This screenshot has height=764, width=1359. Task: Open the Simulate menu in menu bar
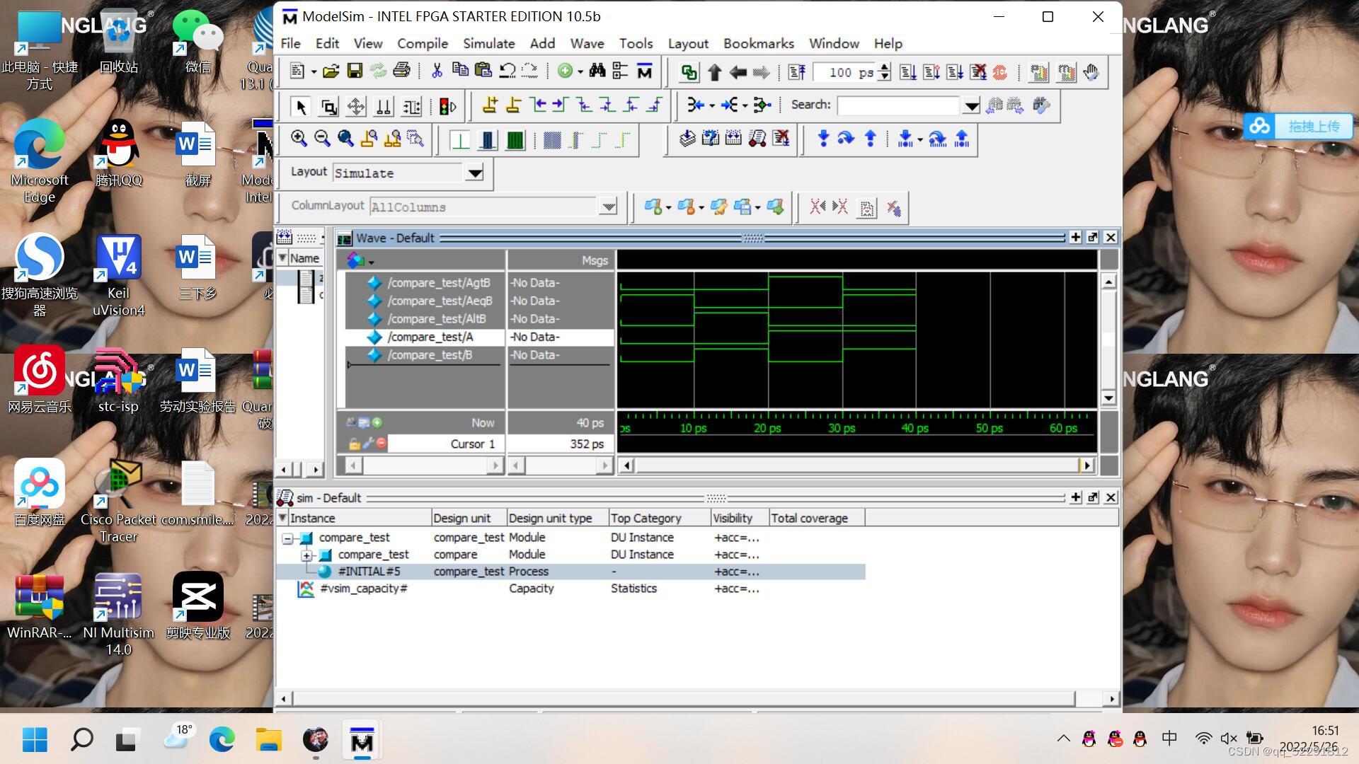pos(488,43)
